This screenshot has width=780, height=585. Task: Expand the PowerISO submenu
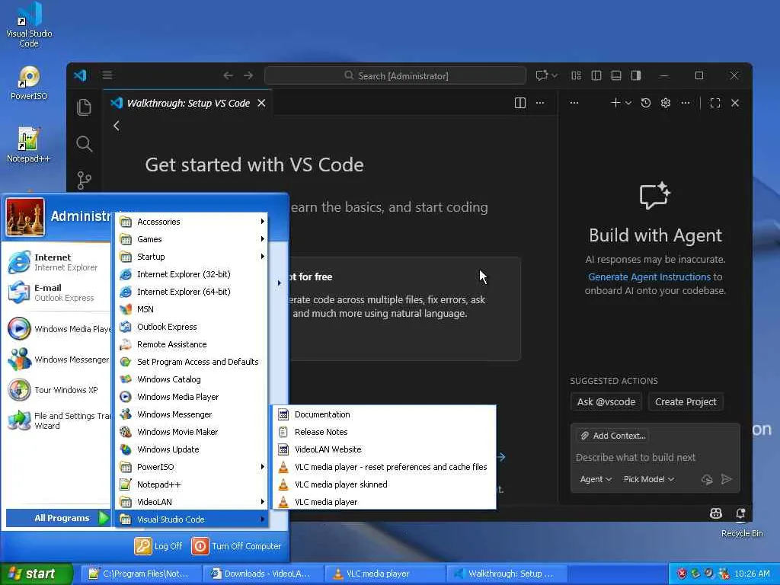pyautogui.click(x=191, y=467)
